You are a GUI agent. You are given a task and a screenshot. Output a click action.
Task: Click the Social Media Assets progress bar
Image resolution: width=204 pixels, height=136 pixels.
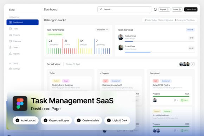[171, 127]
